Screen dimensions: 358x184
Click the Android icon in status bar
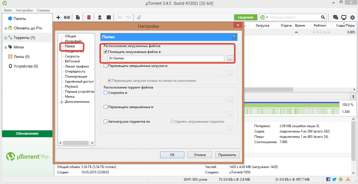[341, 179]
